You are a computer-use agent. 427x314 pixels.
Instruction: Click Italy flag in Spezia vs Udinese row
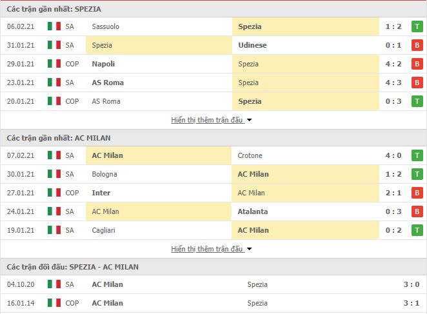pyautogui.click(x=54, y=45)
